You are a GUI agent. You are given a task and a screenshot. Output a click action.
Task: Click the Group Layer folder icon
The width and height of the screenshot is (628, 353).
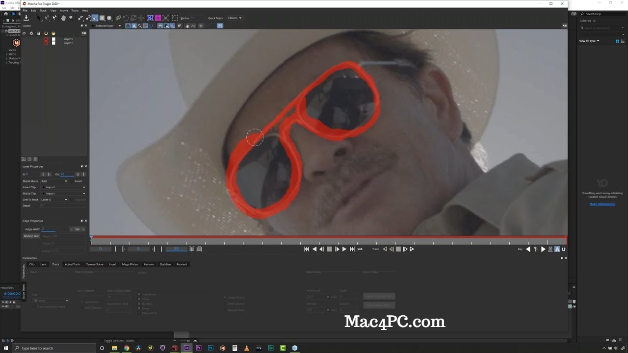(x=24, y=159)
